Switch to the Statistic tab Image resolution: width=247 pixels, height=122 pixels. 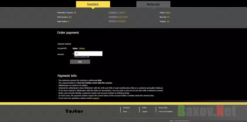[93, 4]
